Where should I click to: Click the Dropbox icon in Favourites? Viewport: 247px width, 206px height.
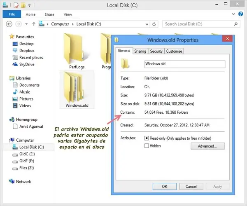[x=15, y=51]
